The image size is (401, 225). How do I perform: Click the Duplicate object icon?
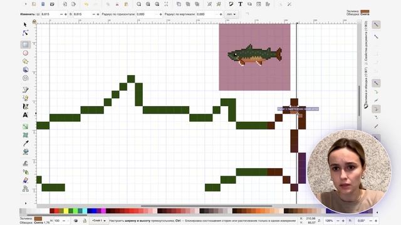pyautogui.click(x=179, y=4)
